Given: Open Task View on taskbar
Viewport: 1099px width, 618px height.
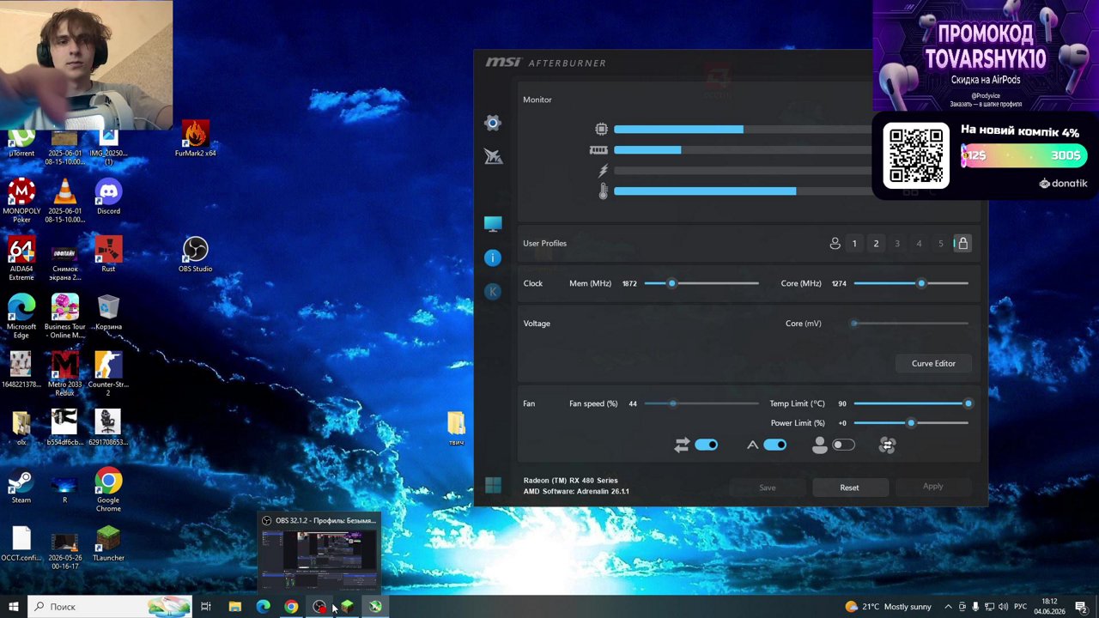Looking at the screenshot, I should pos(206,607).
